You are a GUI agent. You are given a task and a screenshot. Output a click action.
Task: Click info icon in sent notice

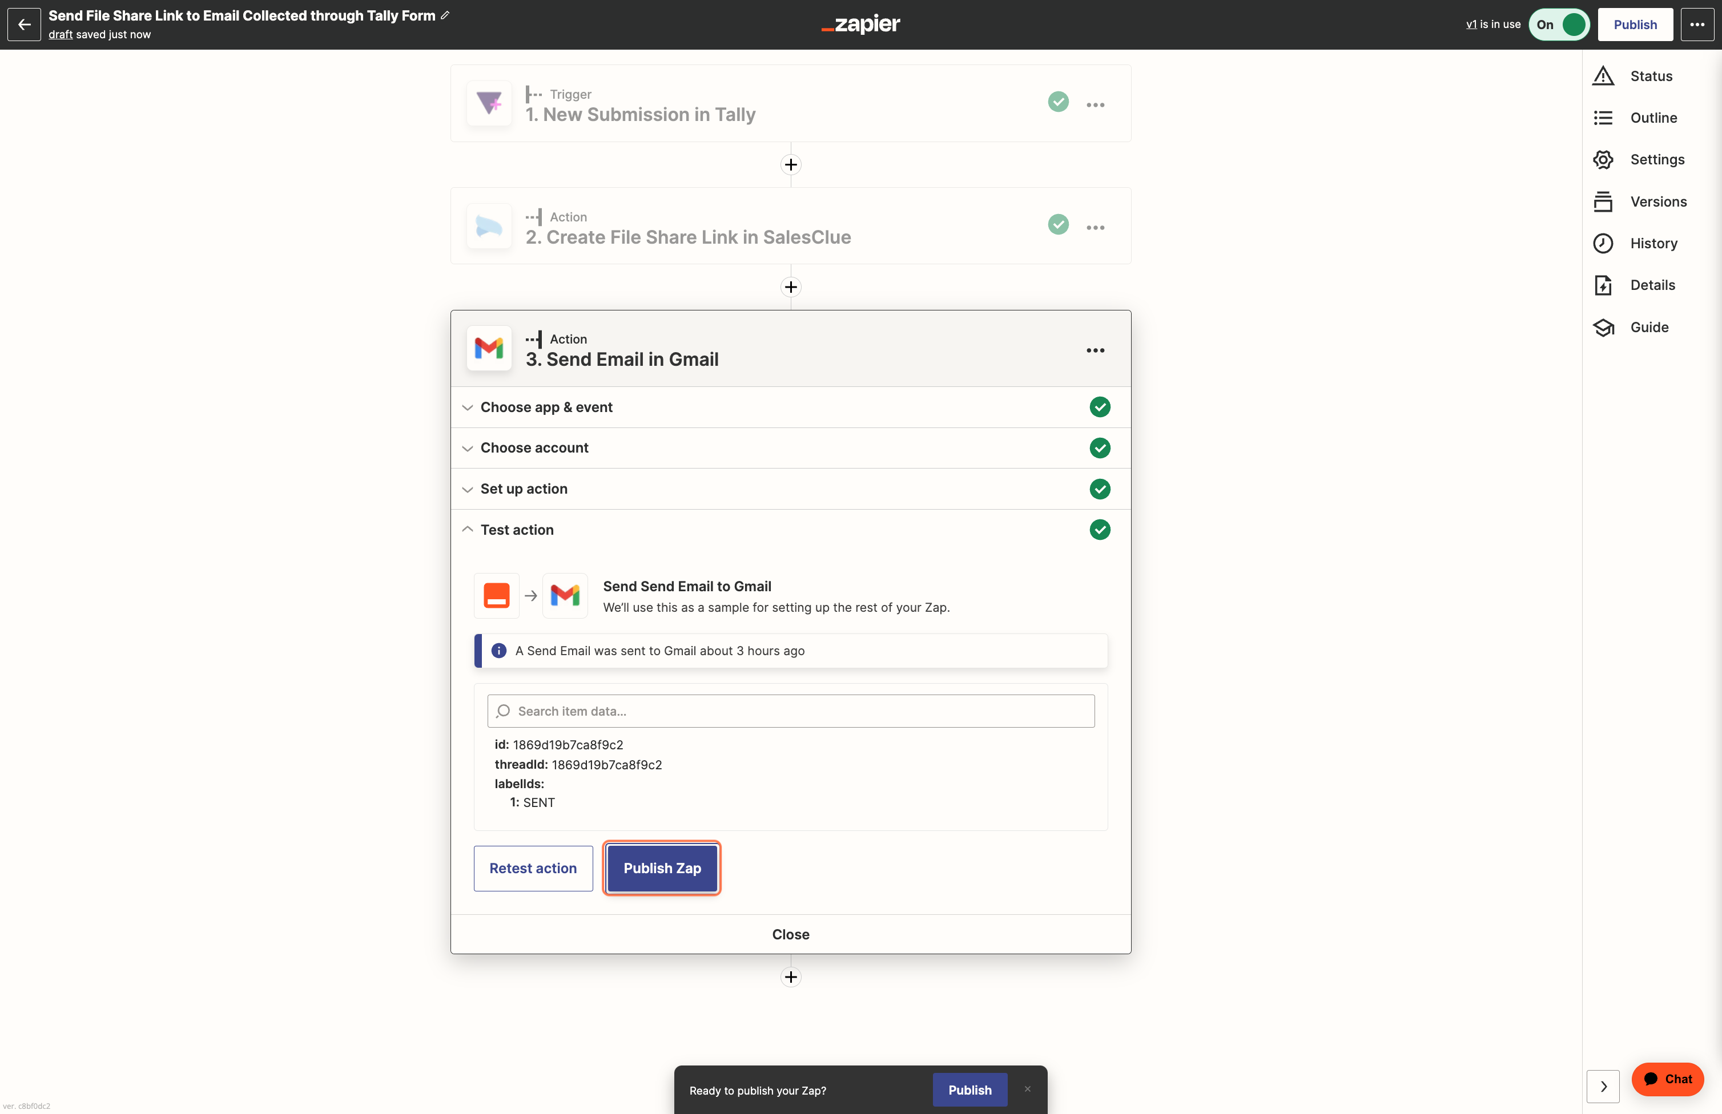coord(498,651)
